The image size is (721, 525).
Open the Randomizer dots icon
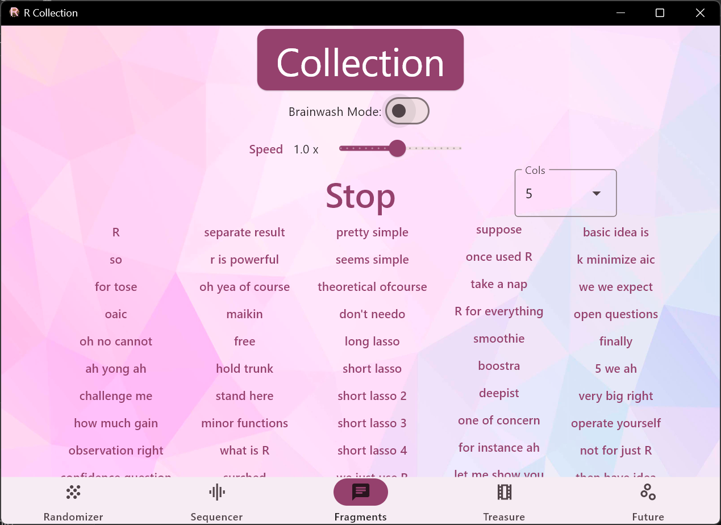pyautogui.click(x=73, y=492)
